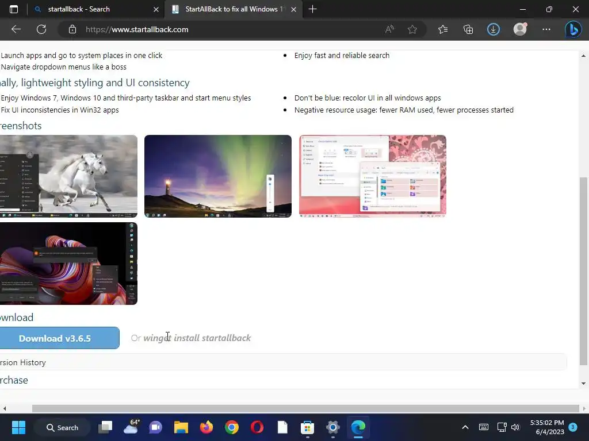Click 'Navigate dropdown menus like a boss'
The width and height of the screenshot is (589, 441).
(63, 67)
